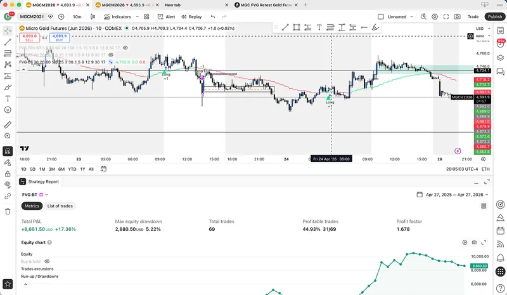Toggle magnet mode on the left sidebar
The height and width of the screenshot is (295, 507).
tap(8, 151)
